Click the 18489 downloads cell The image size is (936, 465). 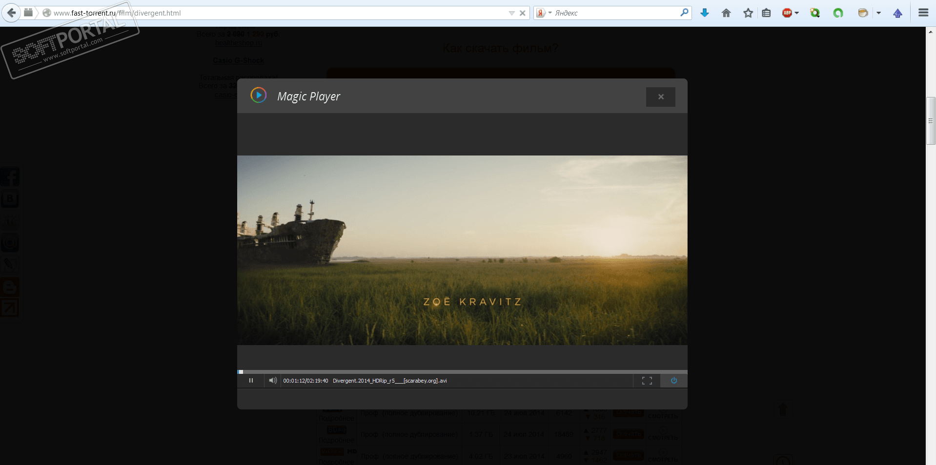pyautogui.click(x=564, y=434)
